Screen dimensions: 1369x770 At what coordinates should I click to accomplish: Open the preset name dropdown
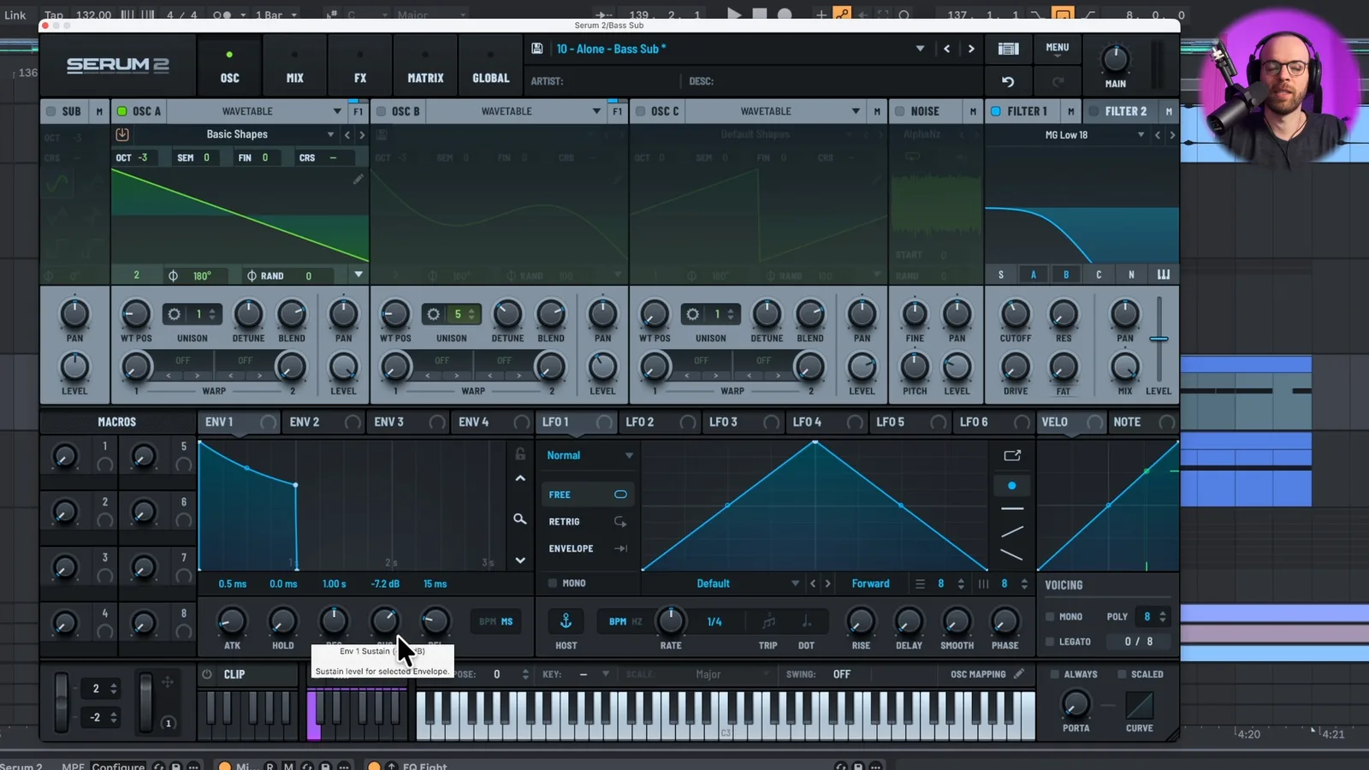tap(920, 49)
